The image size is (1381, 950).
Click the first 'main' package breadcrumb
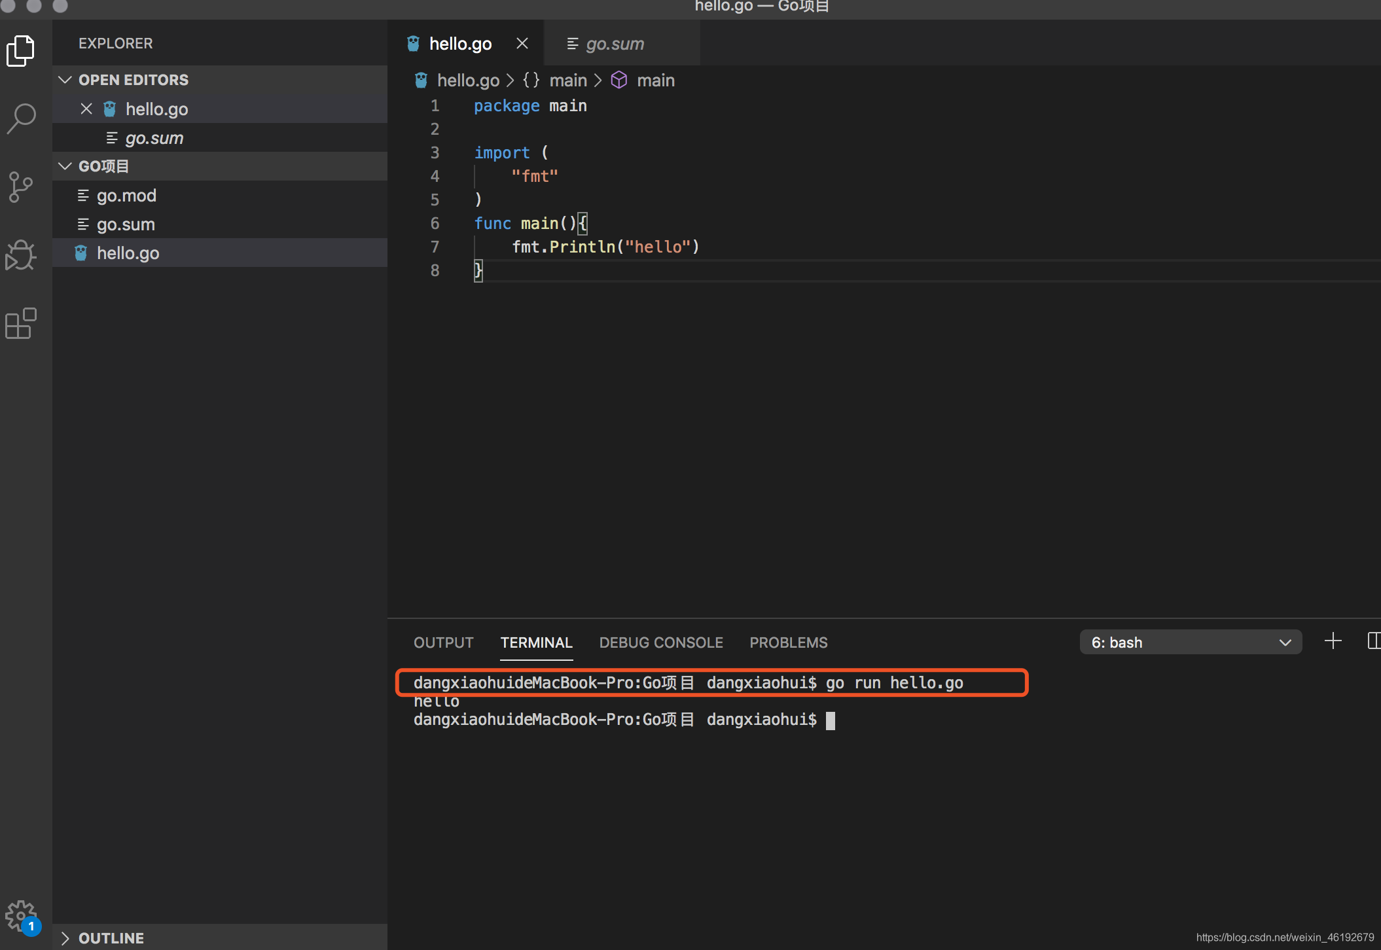click(568, 80)
